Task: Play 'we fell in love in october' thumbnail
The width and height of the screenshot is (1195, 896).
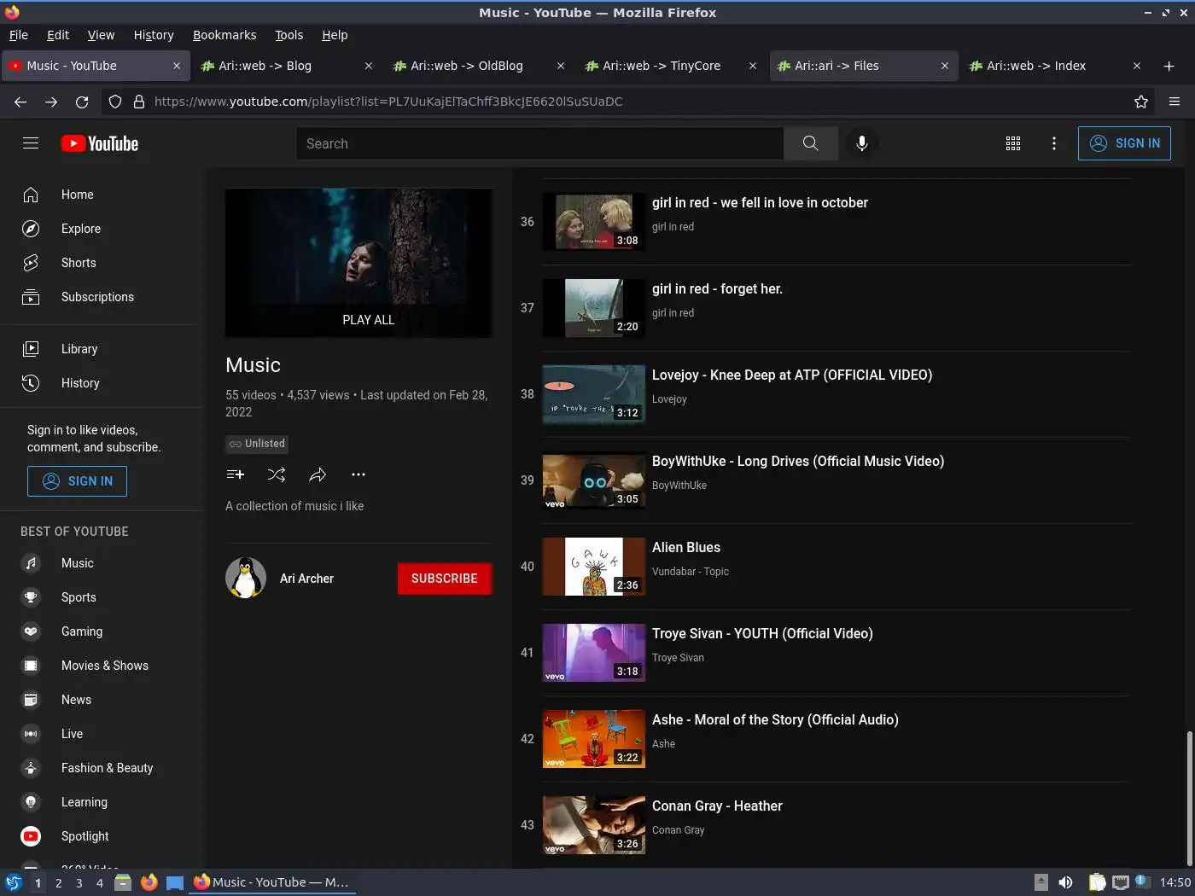Action: [594, 222]
